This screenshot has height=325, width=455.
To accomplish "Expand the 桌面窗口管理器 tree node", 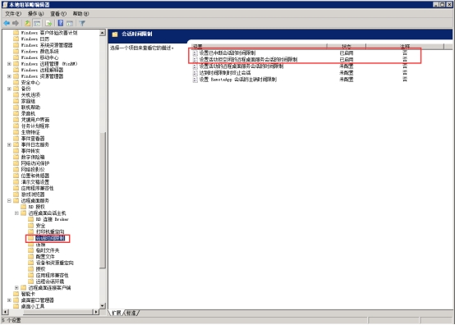I will click(9, 300).
